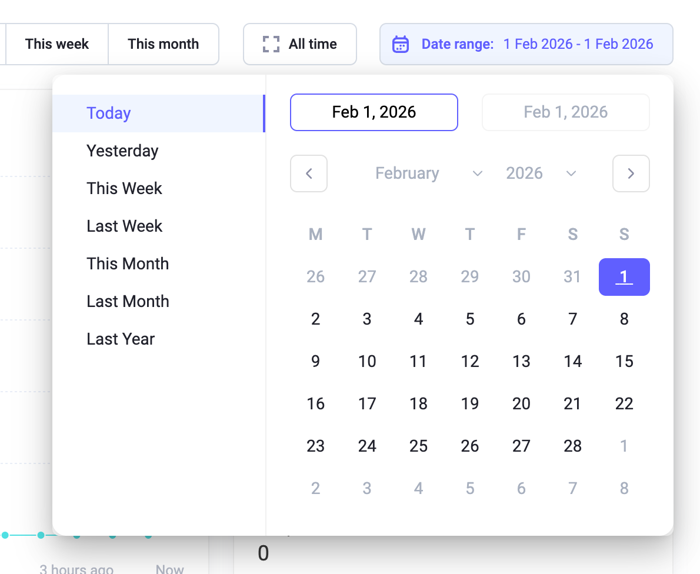The height and width of the screenshot is (574, 700).
Task: Open the Date range picker button
Action: tap(526, 44)
